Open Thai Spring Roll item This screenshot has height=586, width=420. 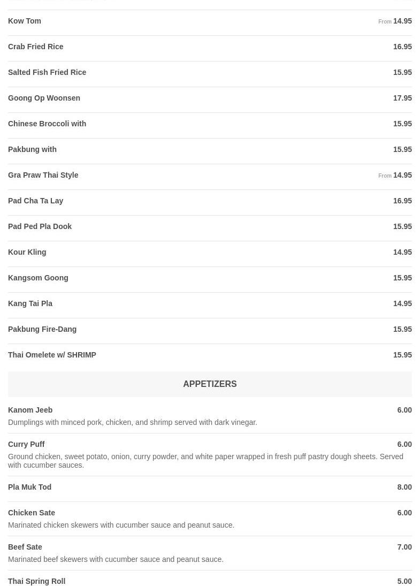tap(37, 581)
